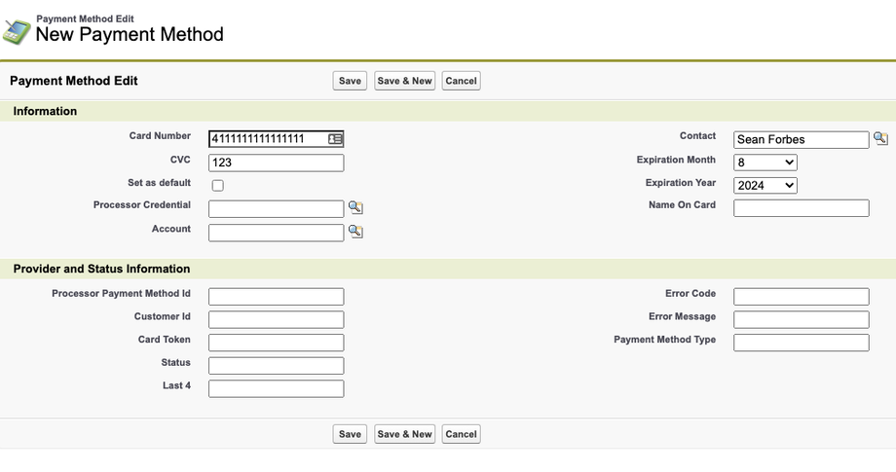Click the card autofill icon in Card Number
Screen dimensions: 896x472
click(x=335, y=139)
